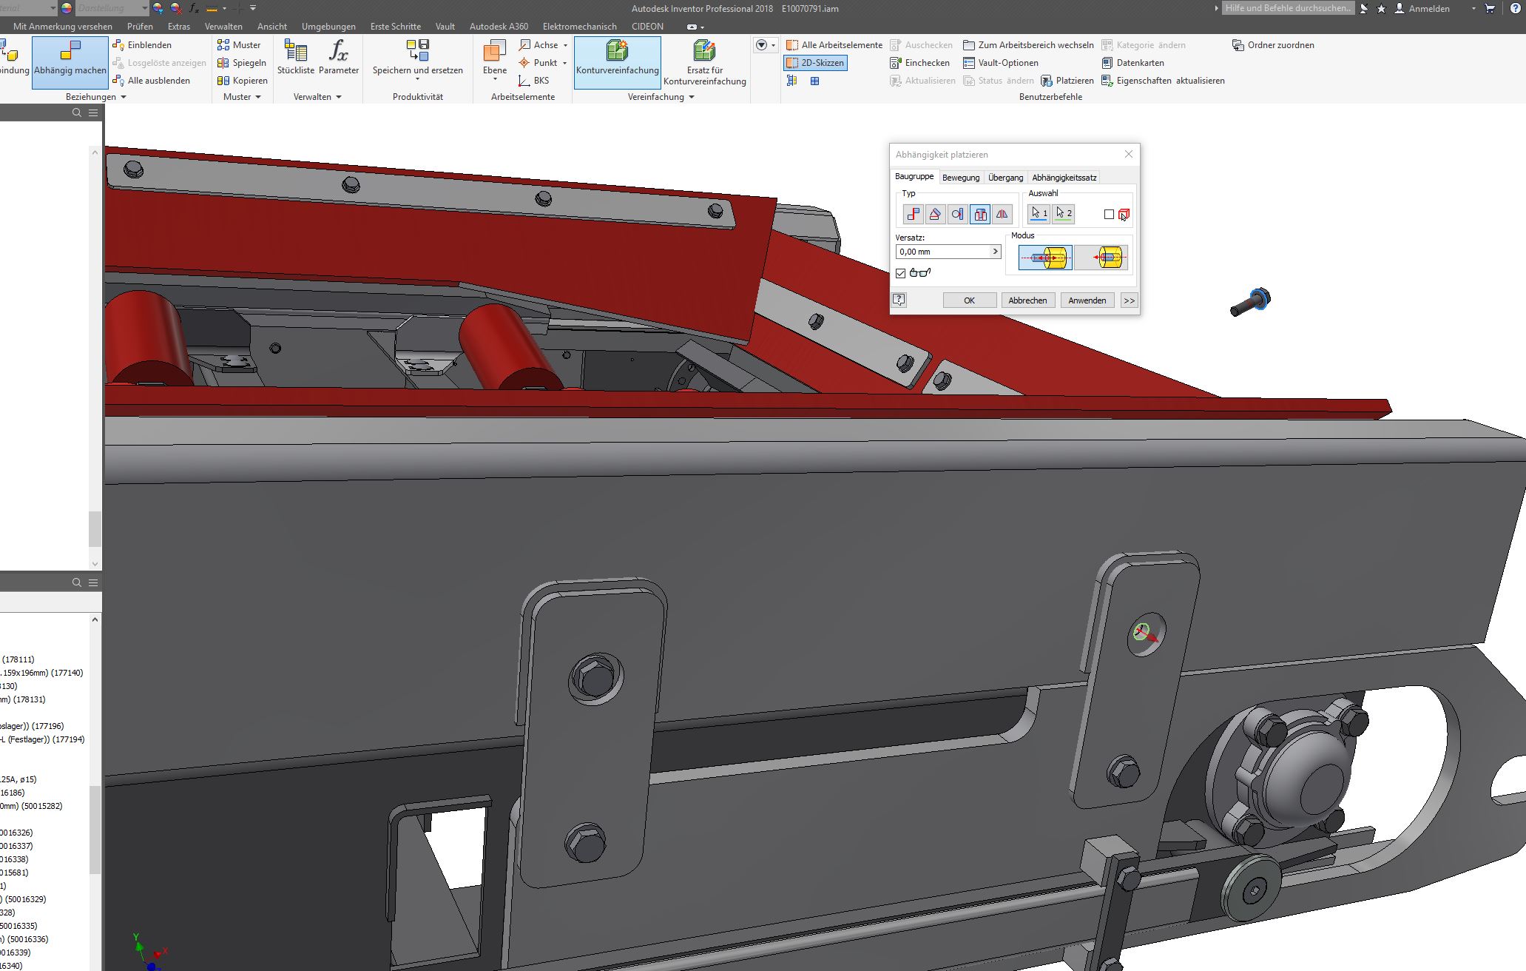1526x971 pixels.
Task: Select the aligned insert mode icon
Action: tap(1101, 258)
